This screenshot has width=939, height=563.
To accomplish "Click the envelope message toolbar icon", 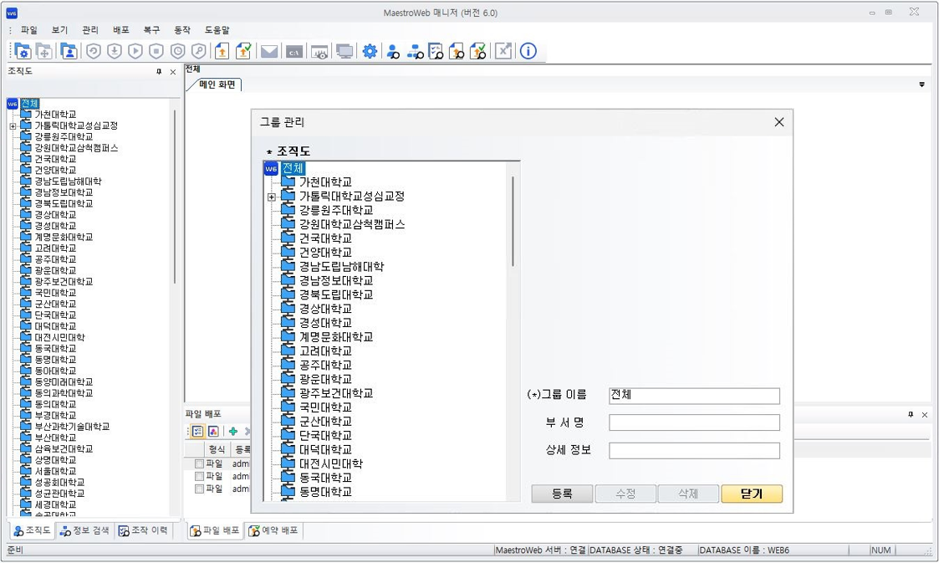I will [x=269, y=51].
